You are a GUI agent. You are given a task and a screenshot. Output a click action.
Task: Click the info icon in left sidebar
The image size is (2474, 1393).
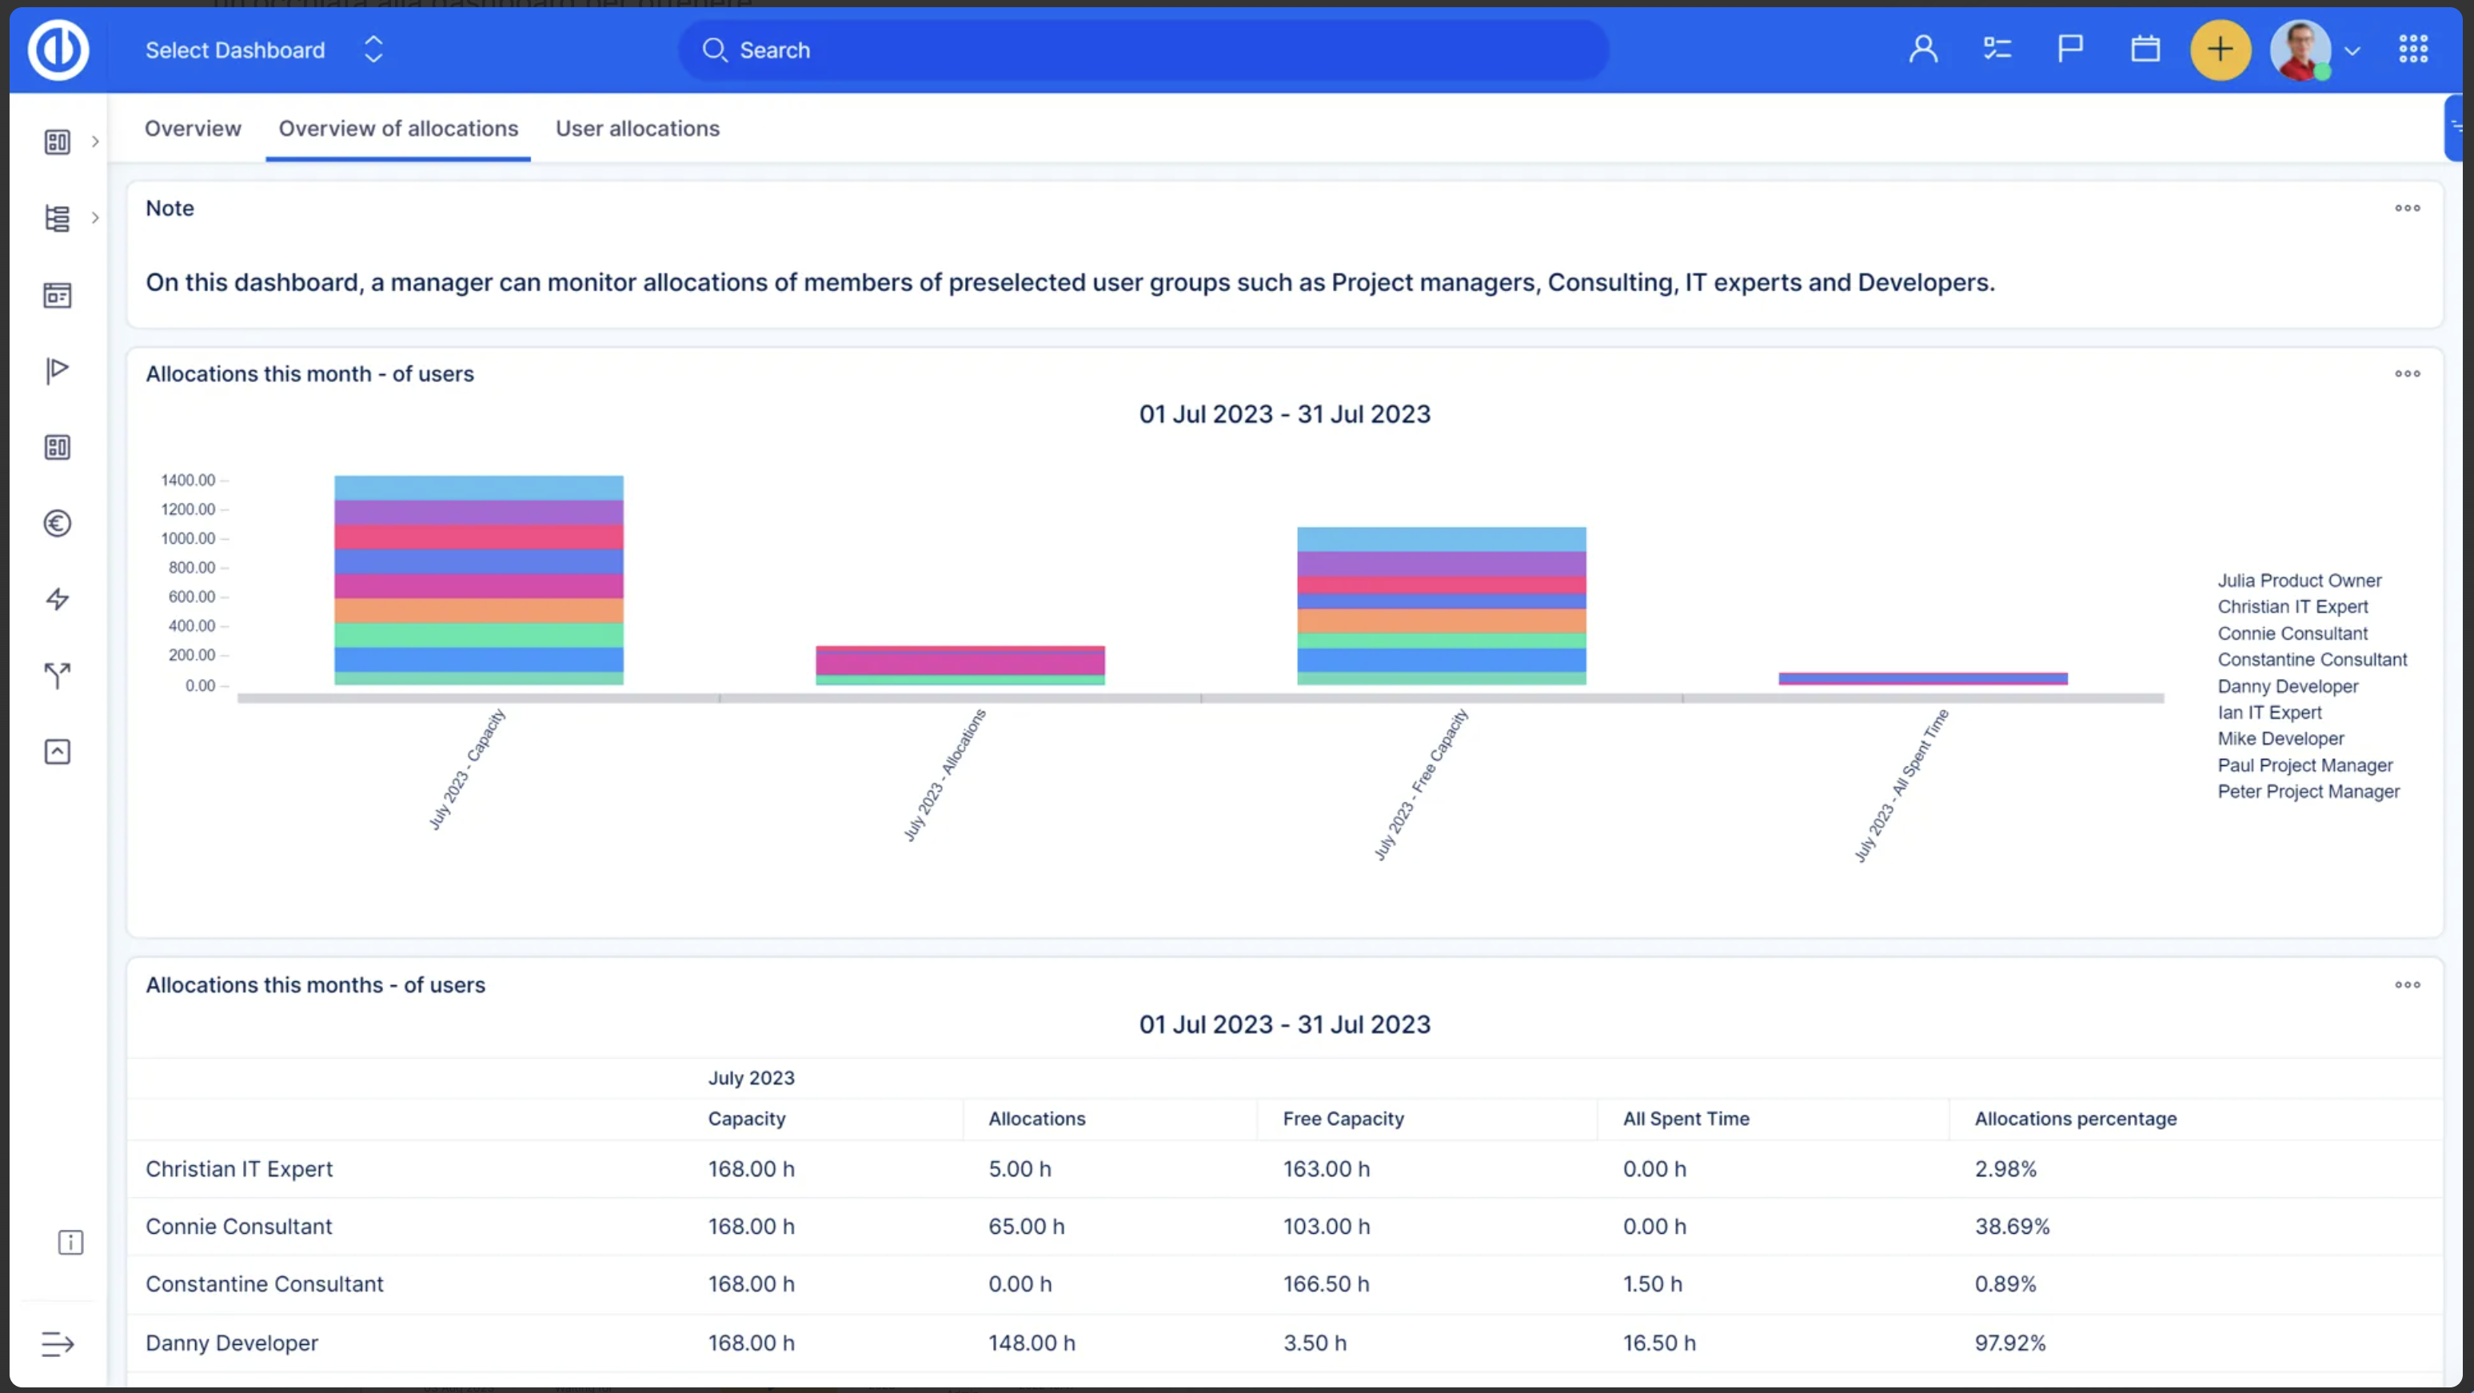[70, 1242]
